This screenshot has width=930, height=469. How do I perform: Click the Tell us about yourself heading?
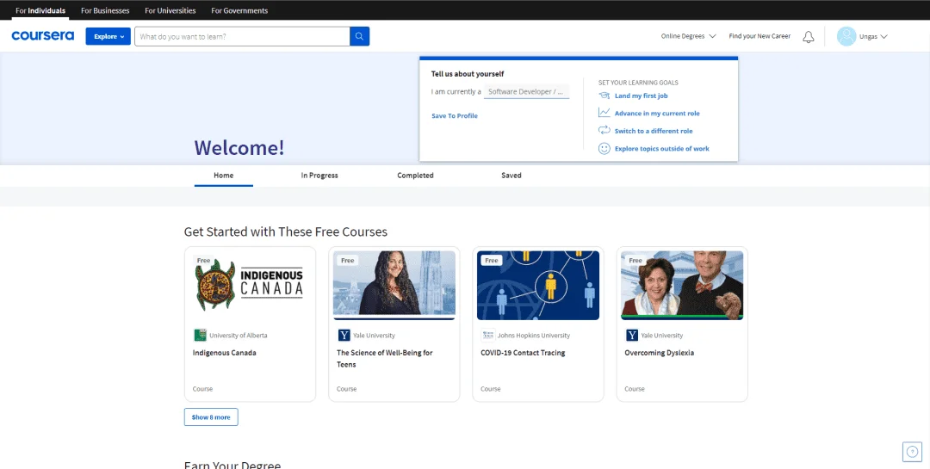pyautogui.click(x=468, y=74)
